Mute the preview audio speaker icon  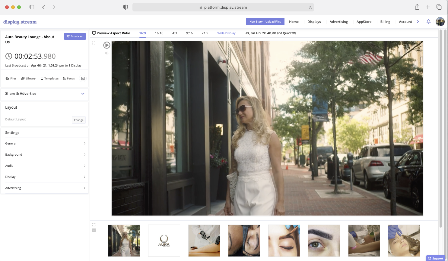[106, 53]
